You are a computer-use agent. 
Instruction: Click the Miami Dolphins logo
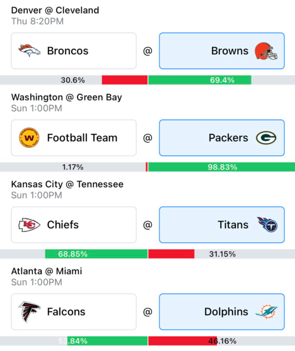[266, 311]
